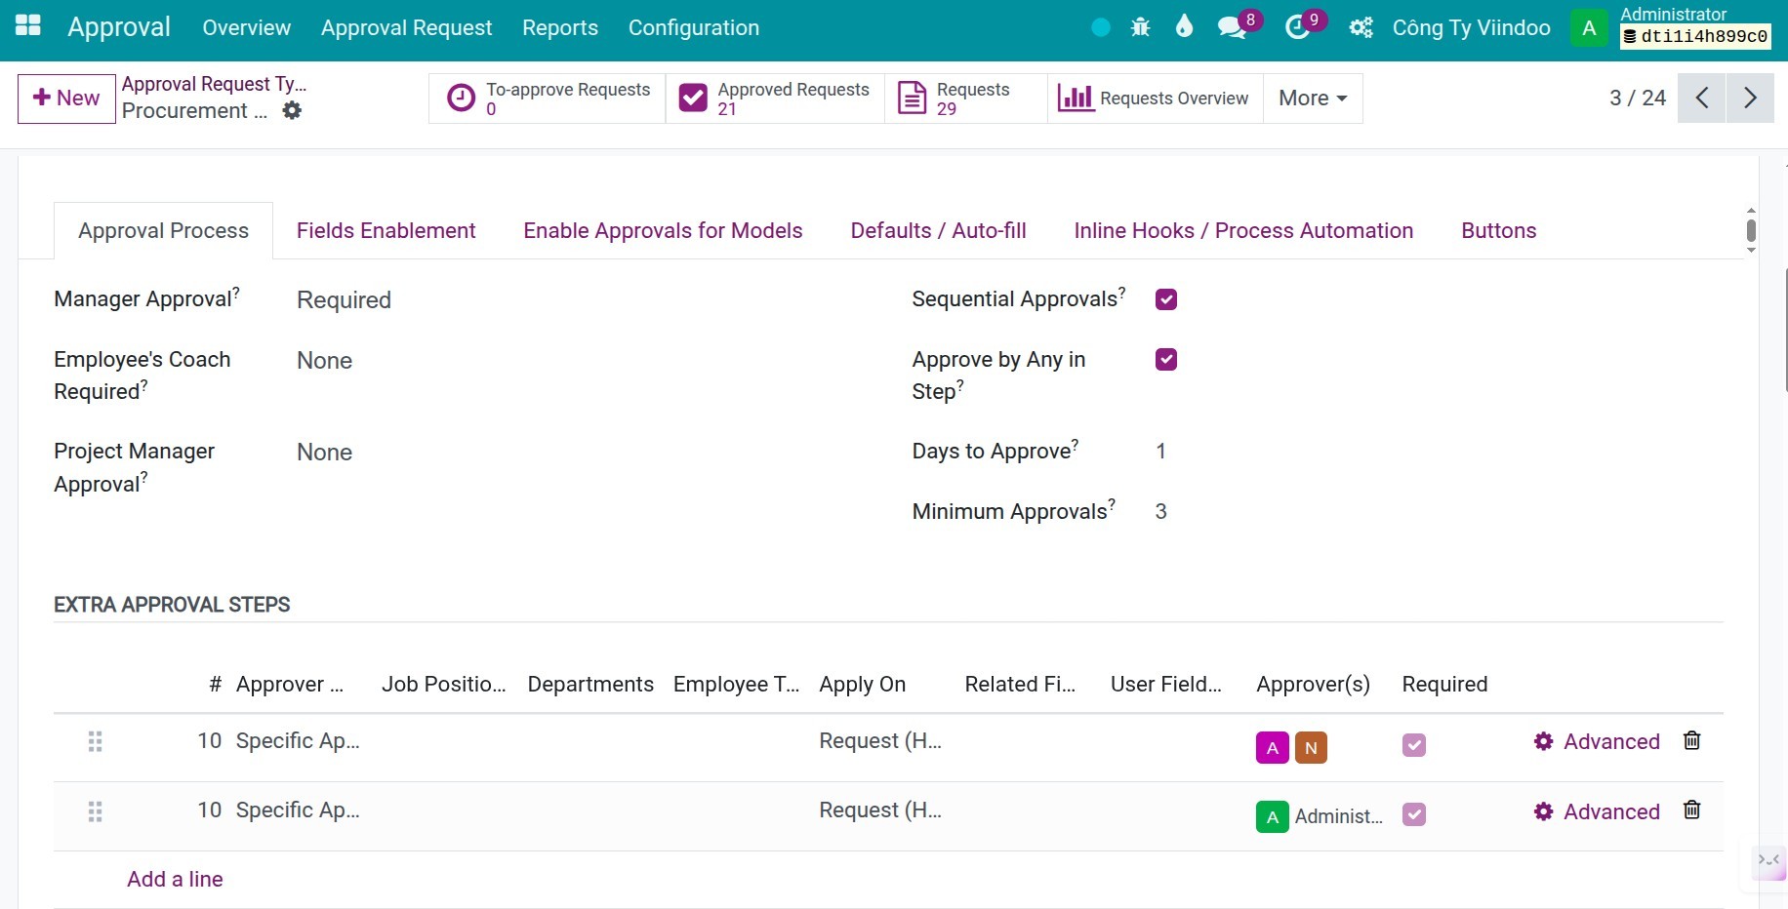The image size is (1788, 909).
Task: Disable Approve by Any in Step
Action: pos(1165,359)
